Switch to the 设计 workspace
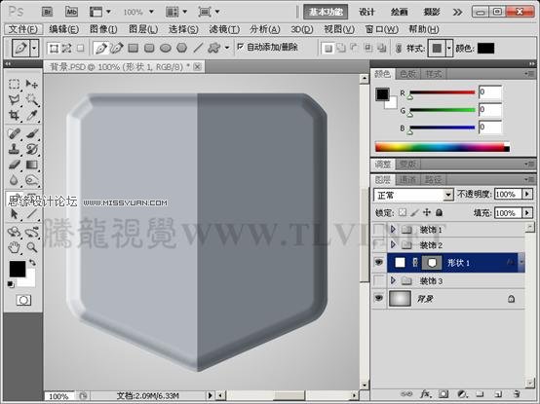This screenshot has width=540, height=404. click(x=366, y=12)
